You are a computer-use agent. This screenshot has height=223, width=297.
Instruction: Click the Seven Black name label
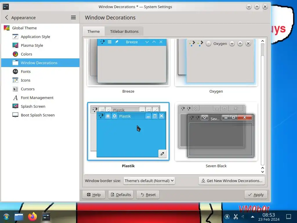click(216, 166)
